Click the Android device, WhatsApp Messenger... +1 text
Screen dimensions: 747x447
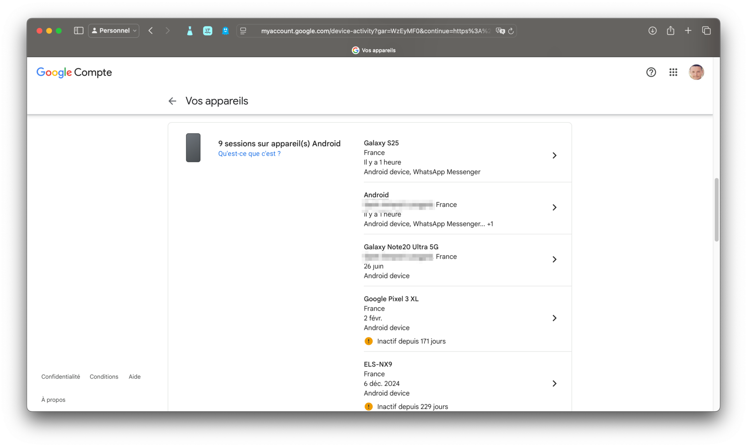click(x=428, y=224)
